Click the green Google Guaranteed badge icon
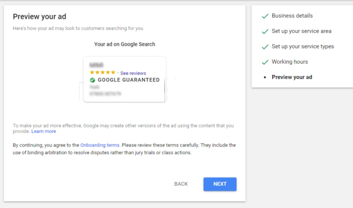353x208 pixels. 93,80
